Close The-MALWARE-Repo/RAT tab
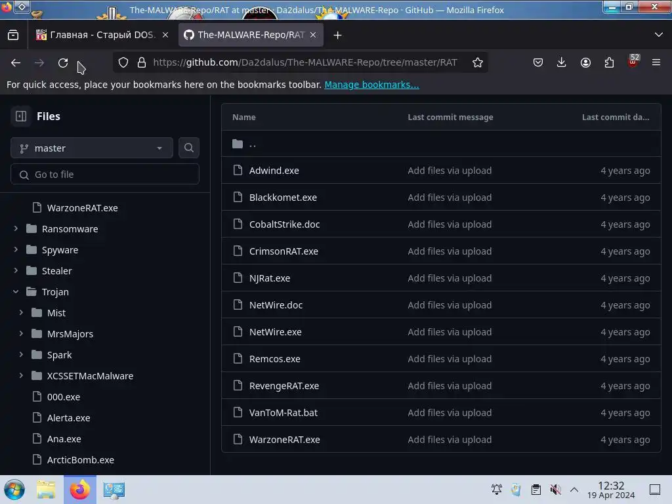The width and height of the screenshot is (672, 504). click(x=313, y=35)
